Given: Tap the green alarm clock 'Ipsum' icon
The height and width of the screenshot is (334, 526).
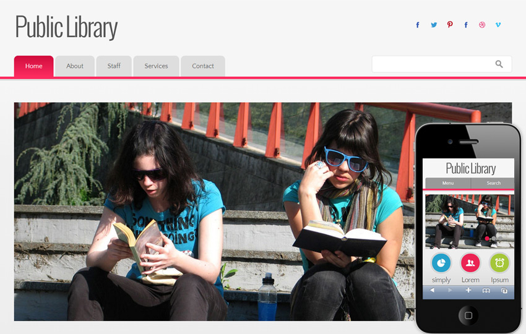Looking at the screenshot, I should point(499,263).
